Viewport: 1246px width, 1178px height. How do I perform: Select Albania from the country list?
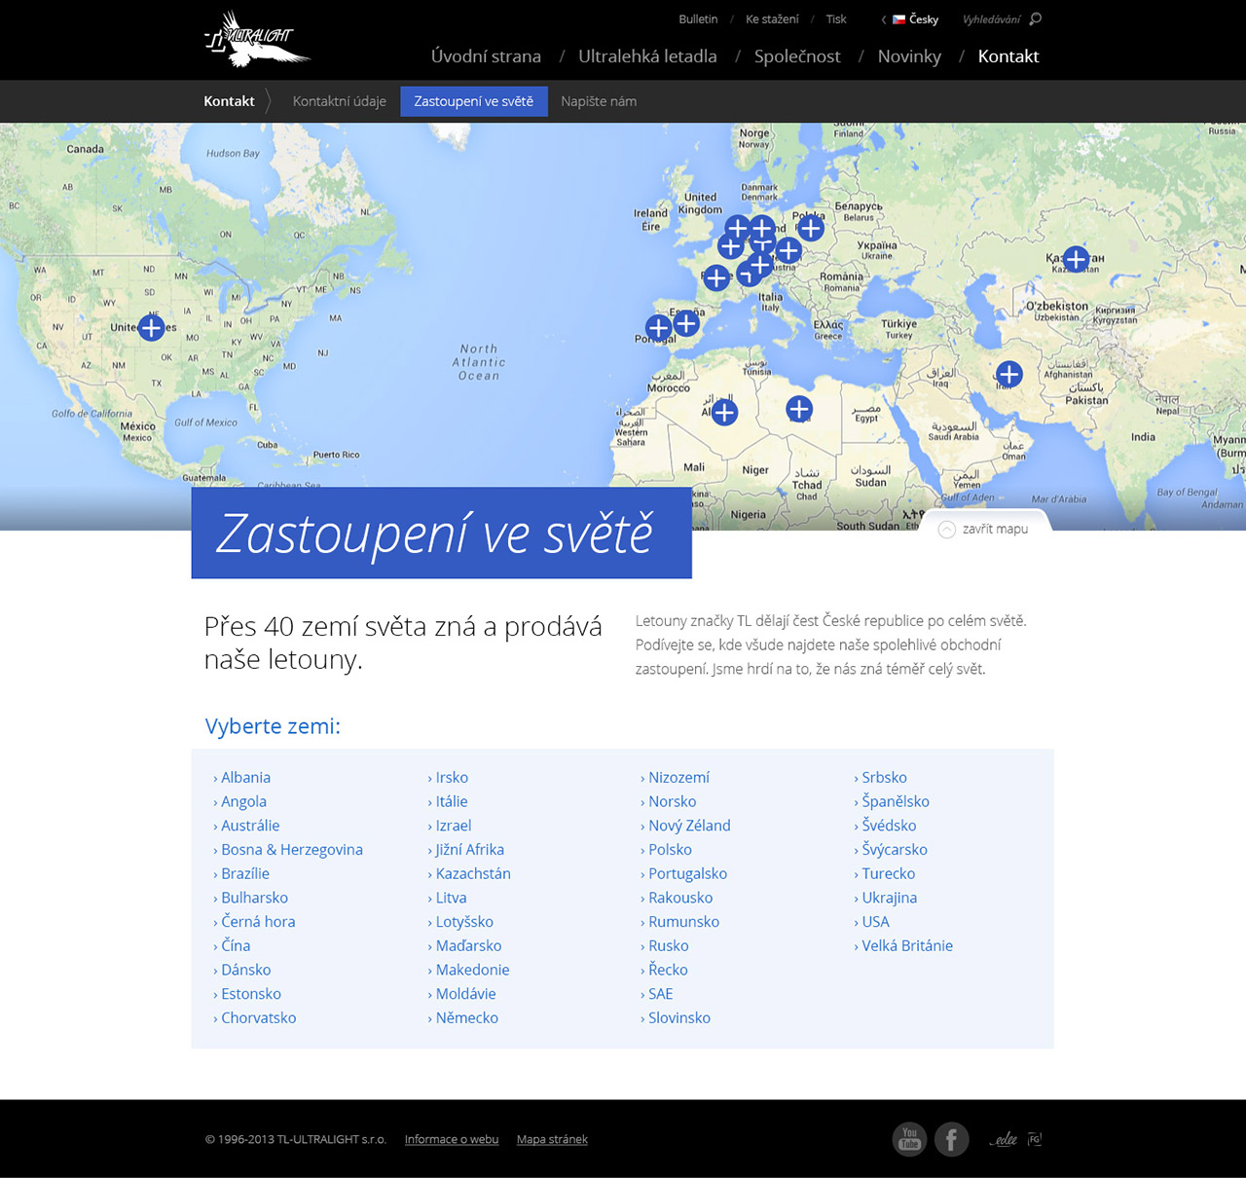(x=245, y=777)
